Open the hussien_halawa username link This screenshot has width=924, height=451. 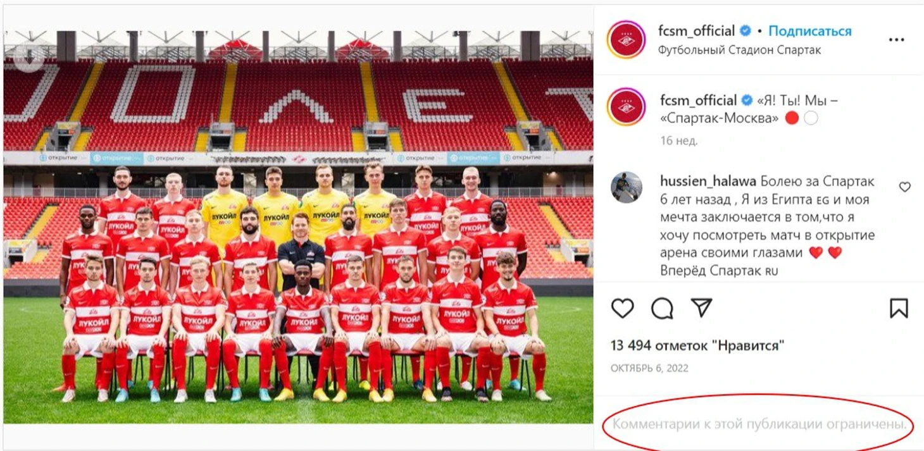point(708,182)
